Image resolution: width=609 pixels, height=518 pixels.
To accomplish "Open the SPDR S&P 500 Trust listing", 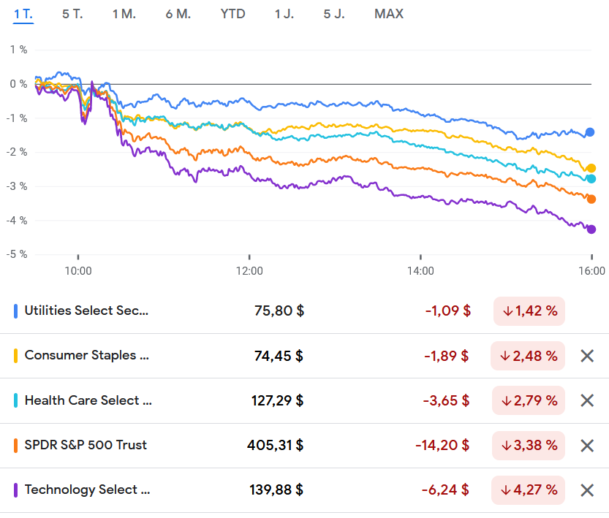I will [x=86, y=445].
